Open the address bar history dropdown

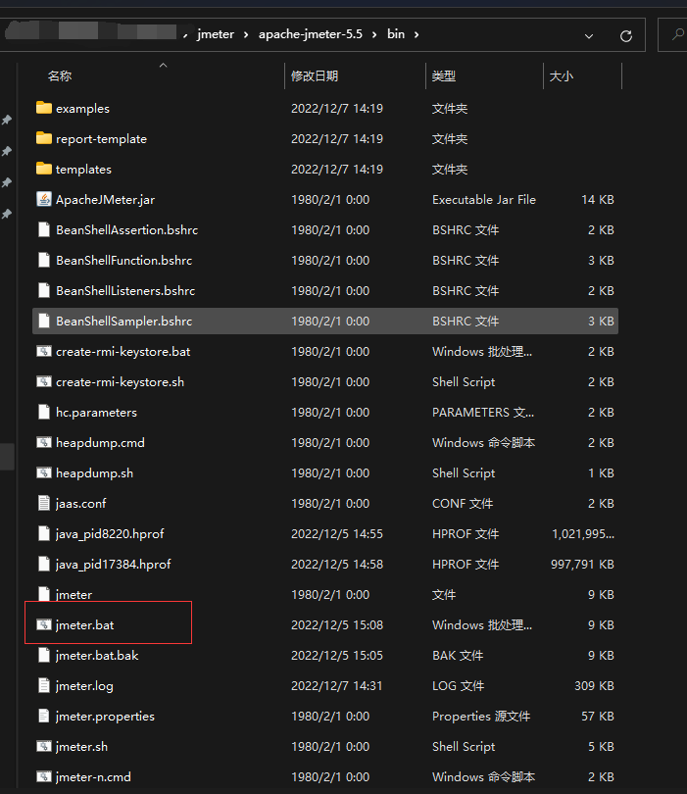(x=589, y=35)
